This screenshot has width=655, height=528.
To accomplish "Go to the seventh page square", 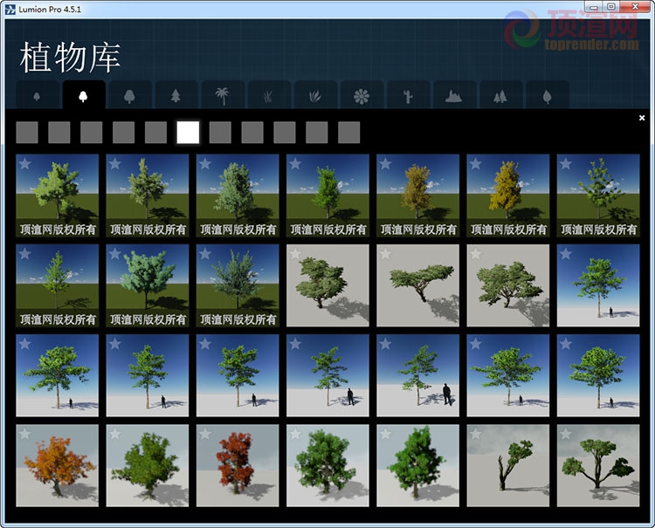I will click(x=220, y=133).
